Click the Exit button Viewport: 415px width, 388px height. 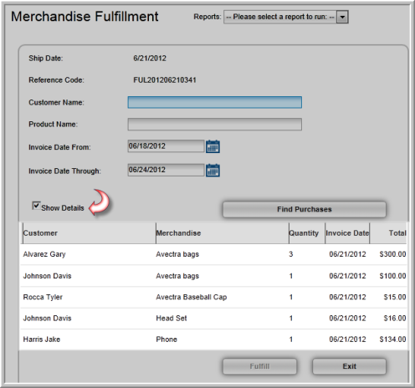(349, 366)
